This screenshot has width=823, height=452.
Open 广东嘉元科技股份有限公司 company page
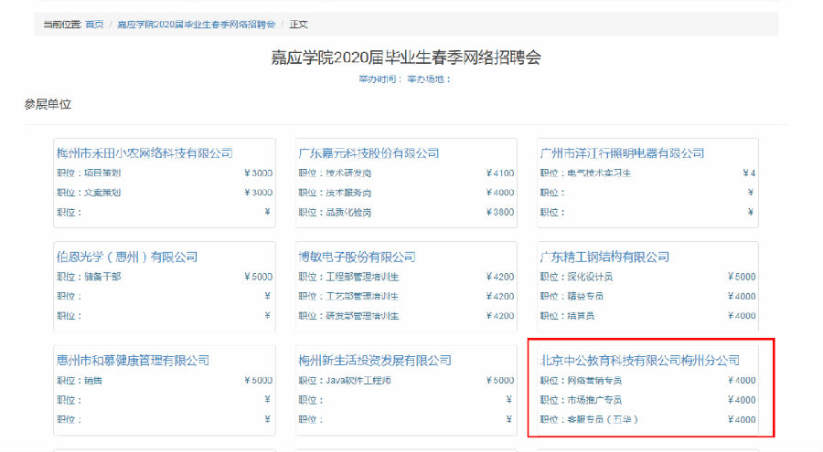coord(369,152)
